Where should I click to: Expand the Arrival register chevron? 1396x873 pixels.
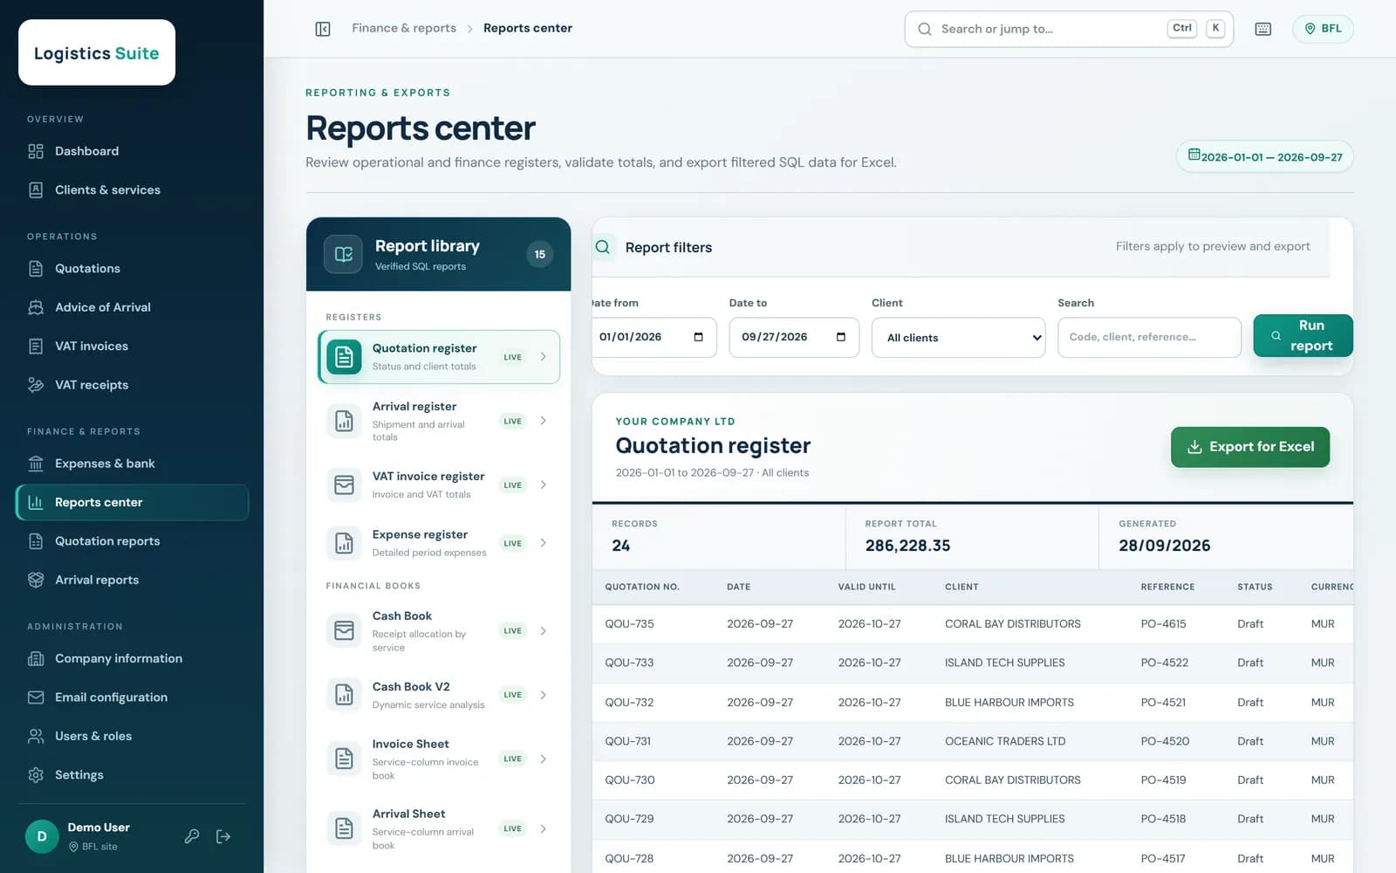tap(543, 421)
